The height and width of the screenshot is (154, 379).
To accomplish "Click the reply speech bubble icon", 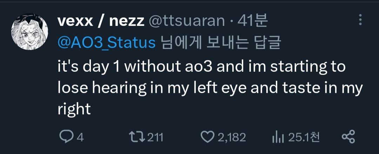I will [x=66, y=137].
